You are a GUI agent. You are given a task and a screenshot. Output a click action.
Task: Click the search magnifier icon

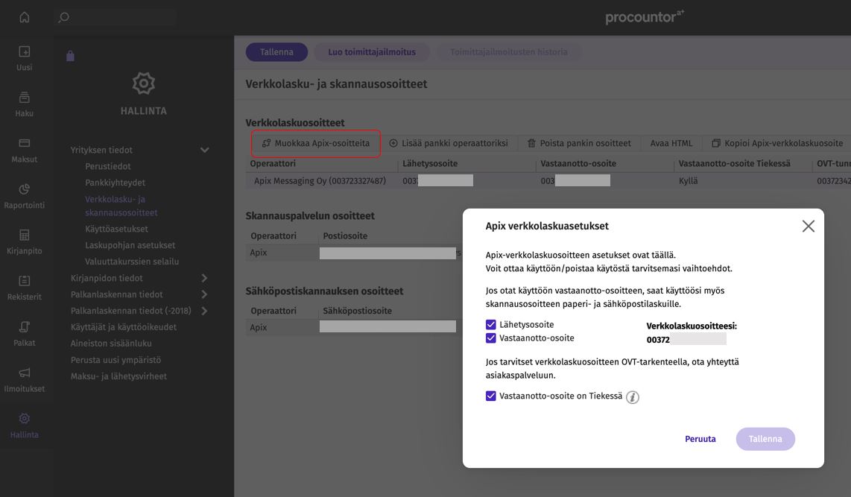coord(63,17)
